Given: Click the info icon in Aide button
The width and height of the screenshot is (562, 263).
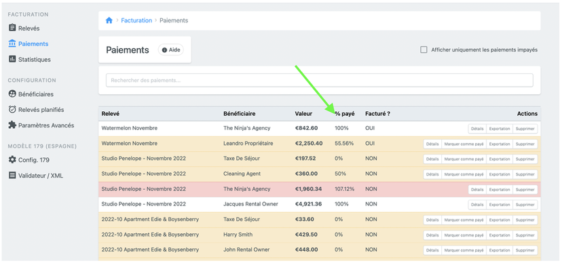Looking at the screenshot, I should tap(164, 50).
